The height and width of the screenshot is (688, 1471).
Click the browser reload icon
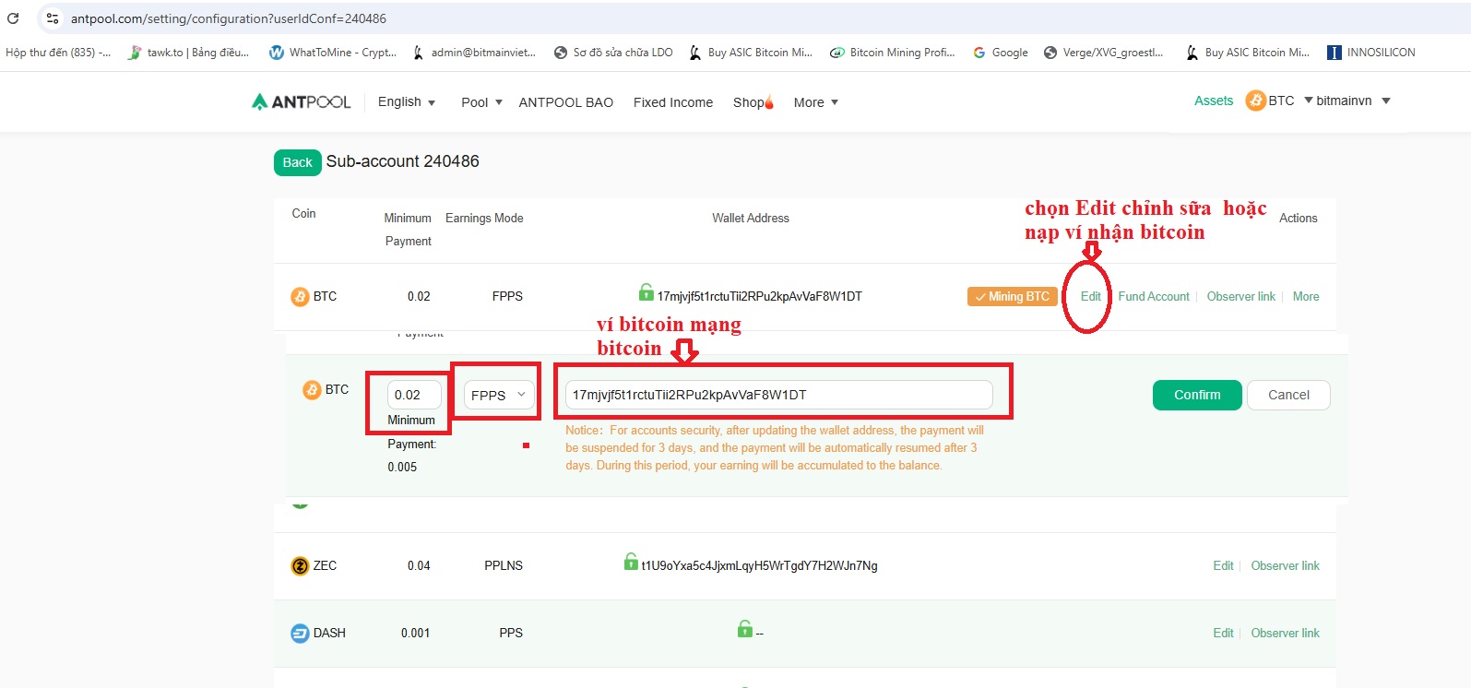click(13, 18)
